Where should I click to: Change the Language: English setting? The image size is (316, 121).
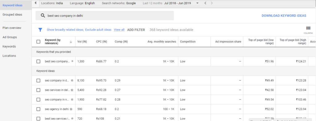82,3
